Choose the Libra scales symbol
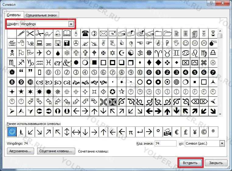The image size is (232, 171). click(213, 53)
